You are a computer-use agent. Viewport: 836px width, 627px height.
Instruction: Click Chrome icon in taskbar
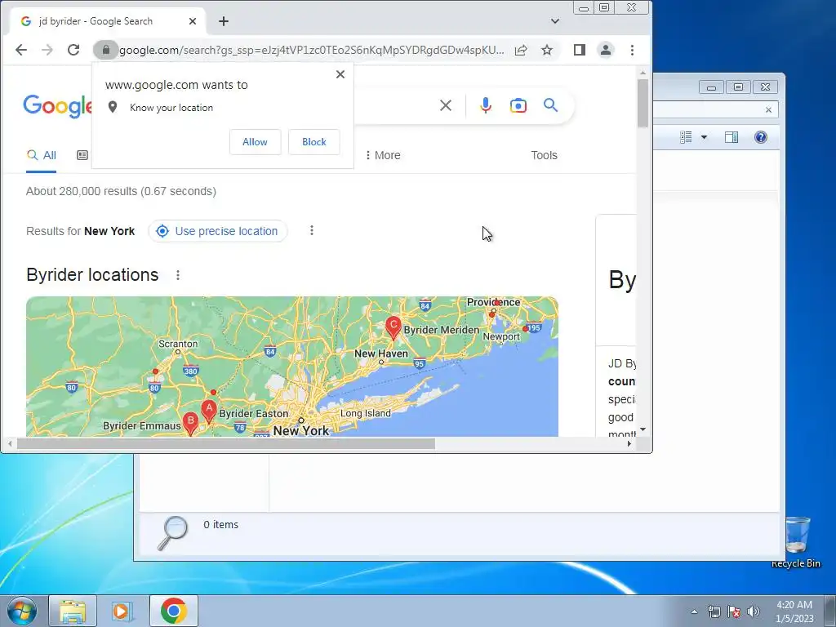pos(174,611)
